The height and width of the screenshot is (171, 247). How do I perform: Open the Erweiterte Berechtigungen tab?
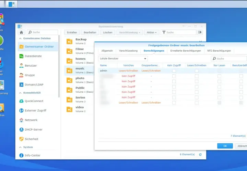(186, 51)
